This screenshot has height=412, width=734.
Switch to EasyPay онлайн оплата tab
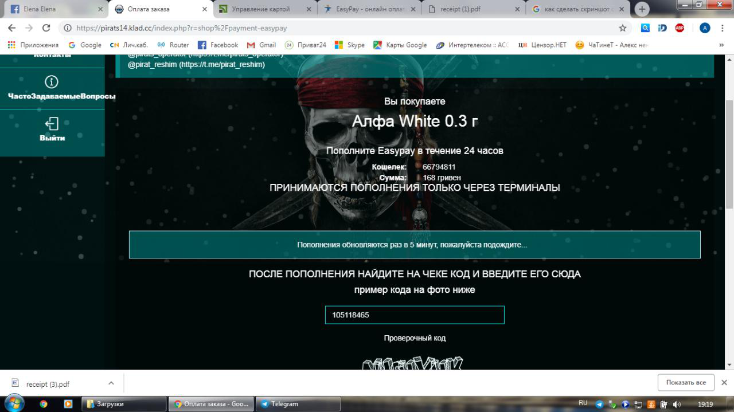(x=370, y=9)
